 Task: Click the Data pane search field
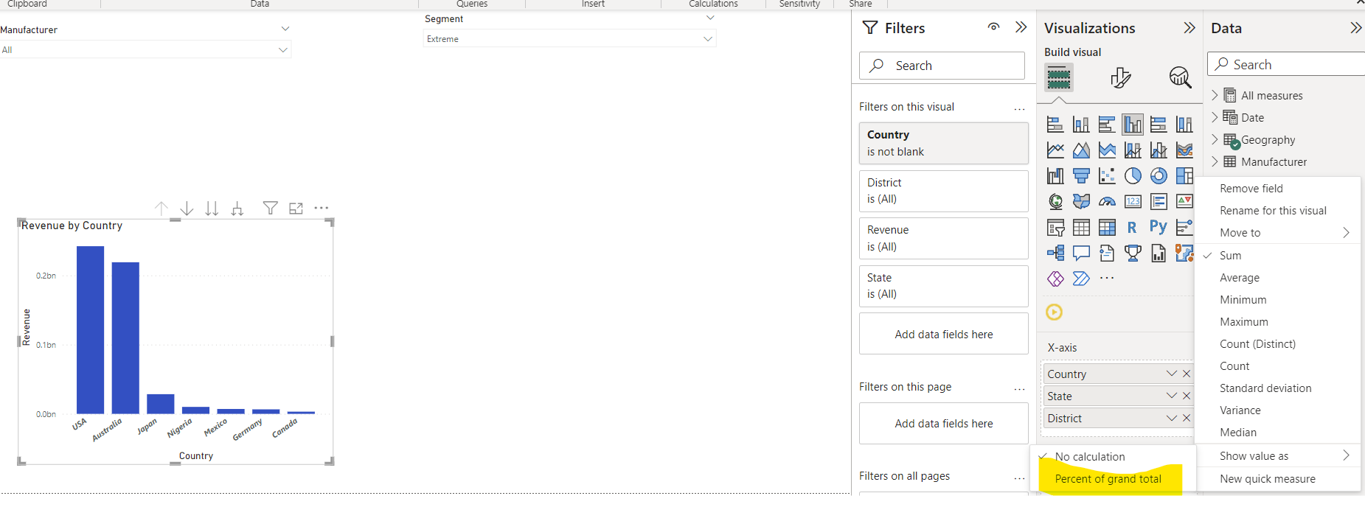tap(1286, 64)
